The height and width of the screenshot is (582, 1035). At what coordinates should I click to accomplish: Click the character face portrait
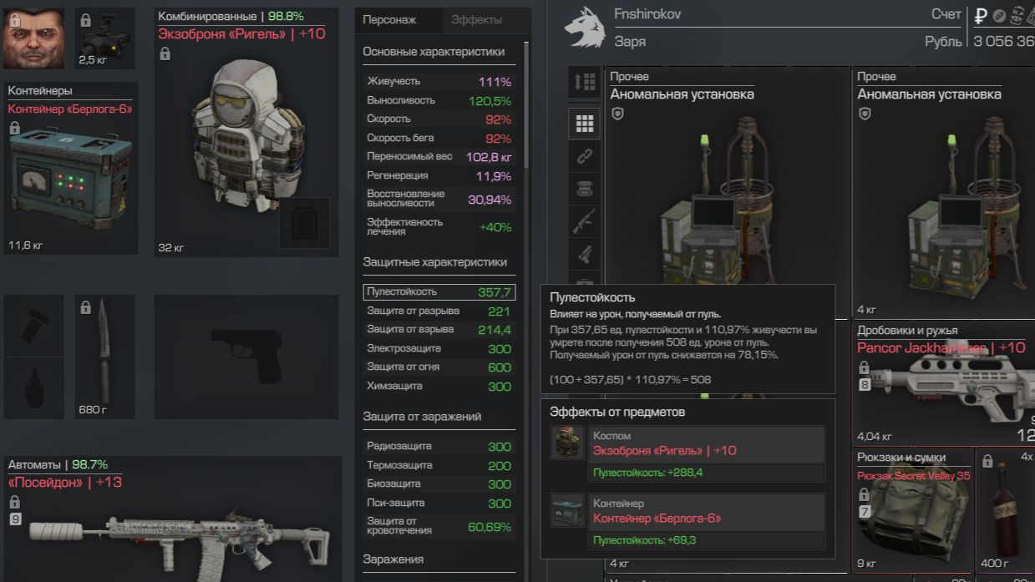point(33,38)
